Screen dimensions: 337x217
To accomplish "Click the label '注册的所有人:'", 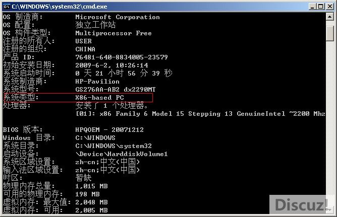I will pyautogui.click(x=29, y=41).
